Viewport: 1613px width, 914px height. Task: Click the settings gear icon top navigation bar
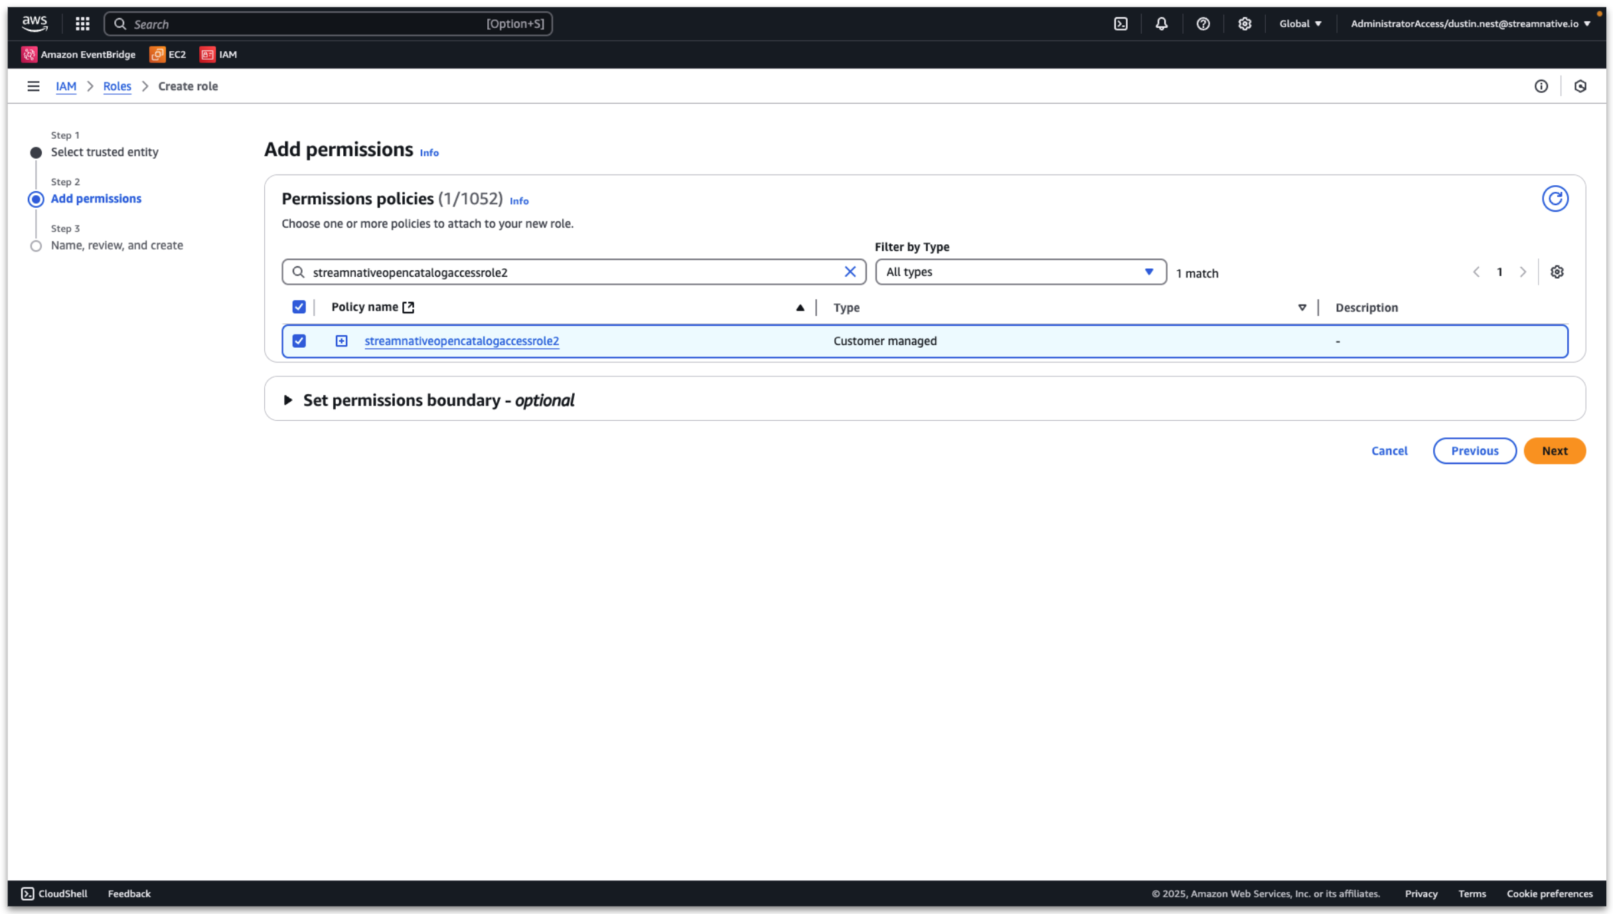coord(1244,25)
